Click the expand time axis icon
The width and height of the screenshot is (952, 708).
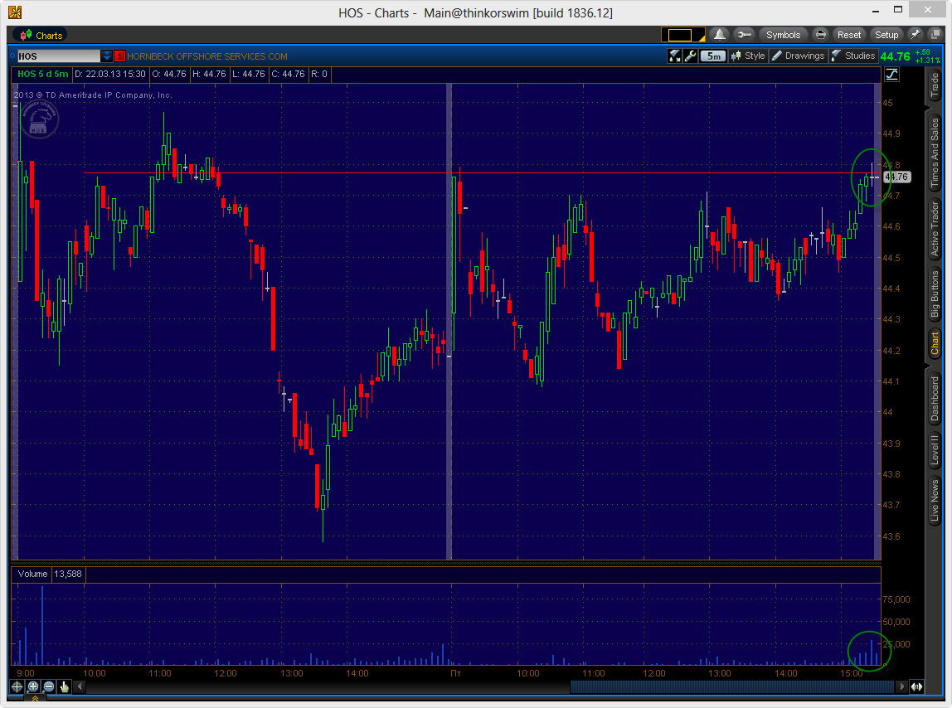pyautogui.click(x=916, y=686)
